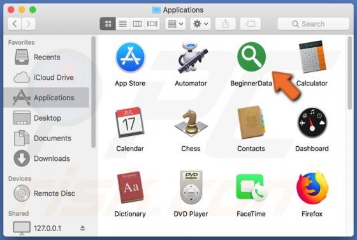
Task: Go forward with the right chevron
Action: pyautogui.click(x=29, y=24)
